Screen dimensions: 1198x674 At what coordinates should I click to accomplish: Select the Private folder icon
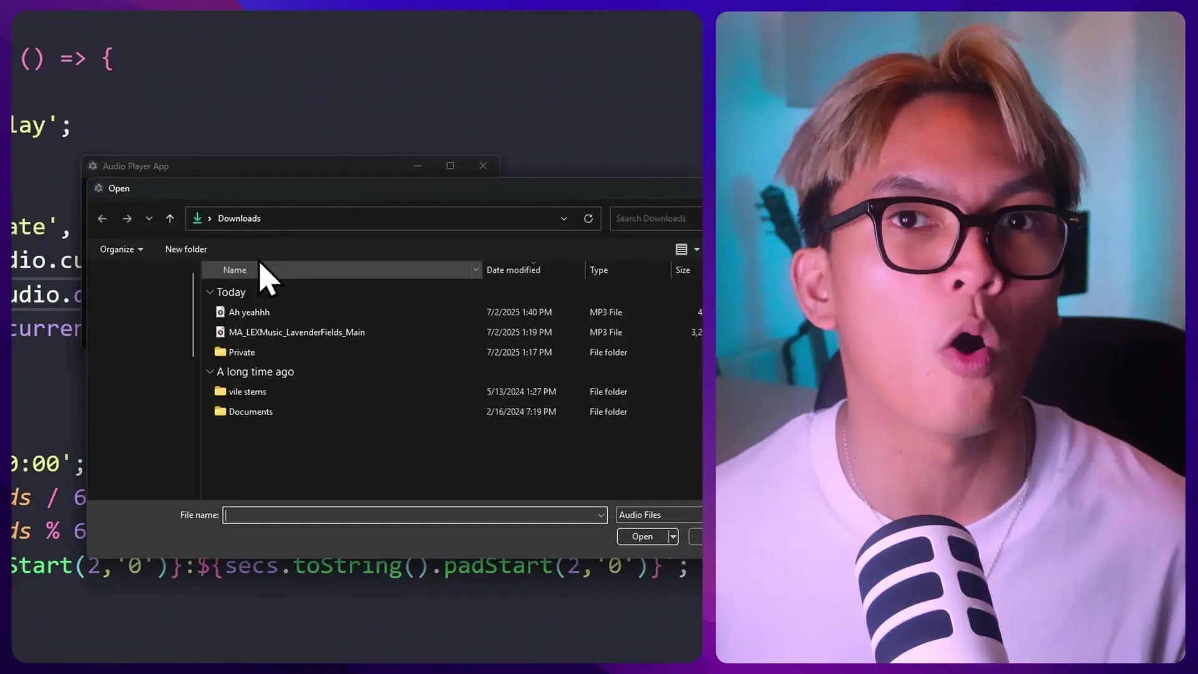[220, 352]
